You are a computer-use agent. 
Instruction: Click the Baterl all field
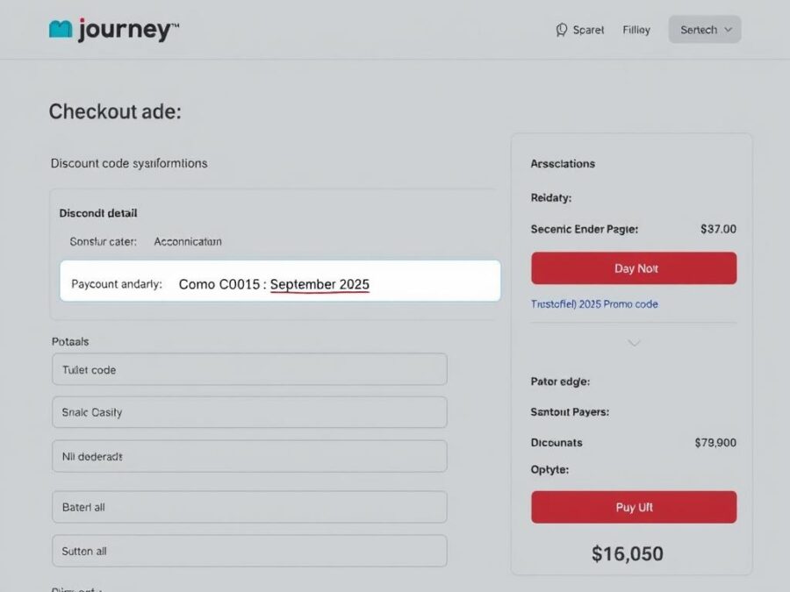pyautogui.click(x=248, y=507)
